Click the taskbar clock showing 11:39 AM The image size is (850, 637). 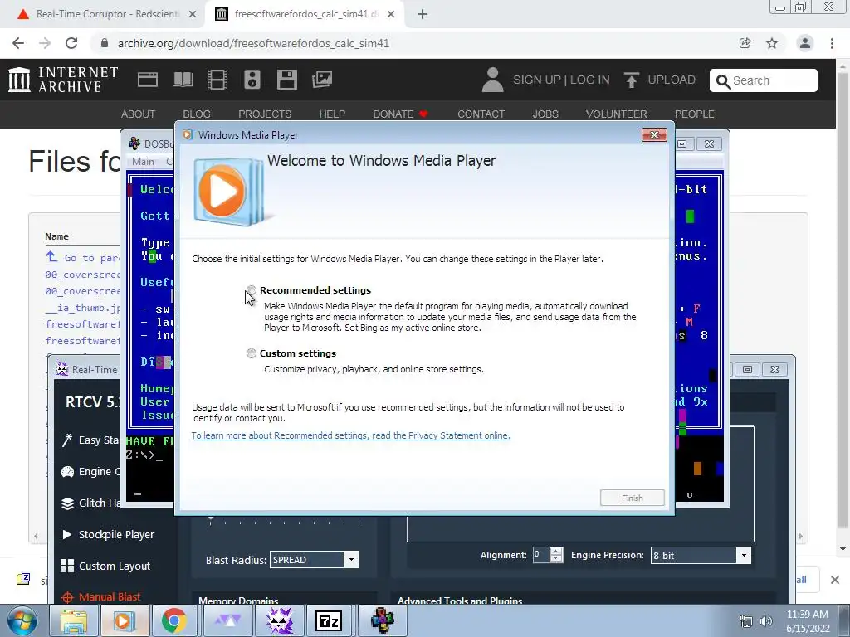click(807, 621)
